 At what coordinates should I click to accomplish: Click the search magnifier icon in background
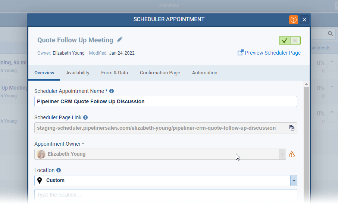pyautogui.click(x=330, y=34)
